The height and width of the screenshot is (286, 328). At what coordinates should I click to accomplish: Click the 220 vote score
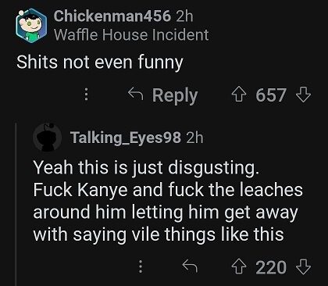point(271,267)
